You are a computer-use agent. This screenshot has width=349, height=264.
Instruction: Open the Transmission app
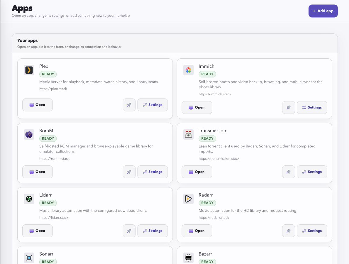click(197, 172)
